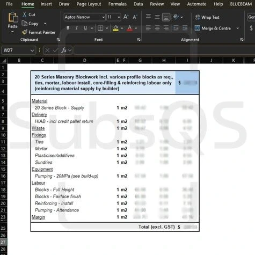255x255 pixels.
Task: Open the Copy options dropdown arrow
Action: coord(45,23)
